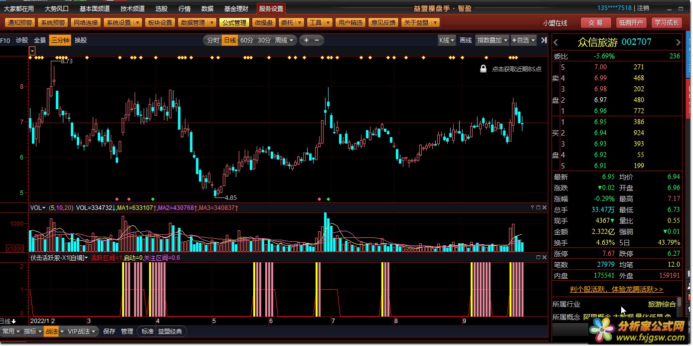The height and width of the screenshot is (346, 693).
Task: Select the 日线 period
Action: (230, 40)
